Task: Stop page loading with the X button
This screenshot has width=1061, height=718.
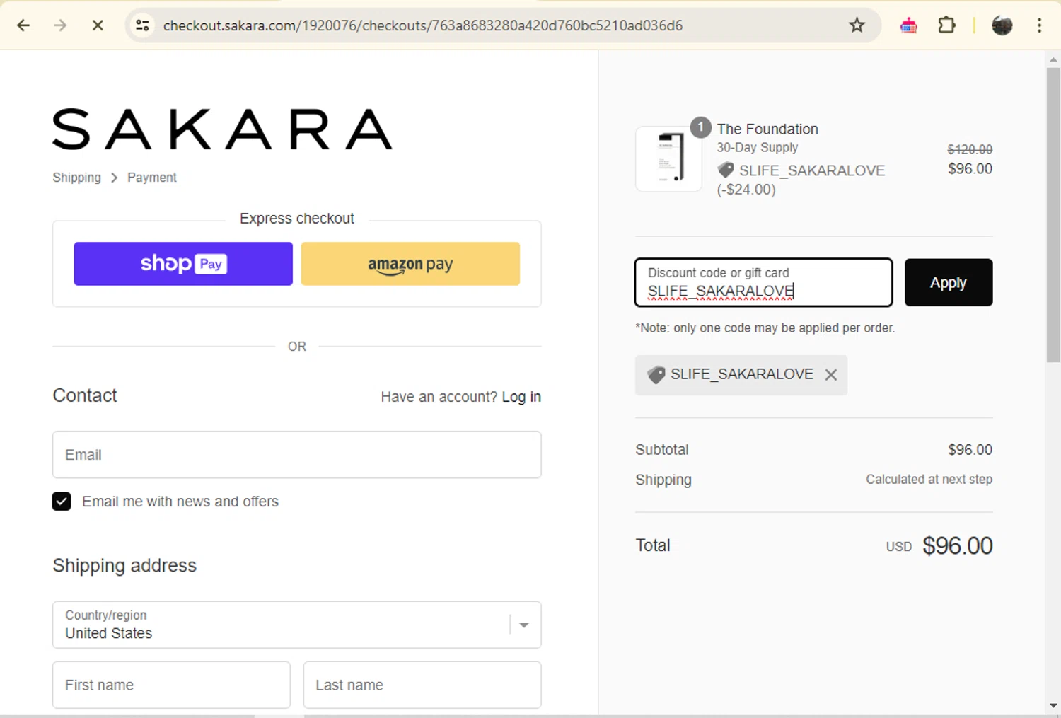Action: click(x=98, y=25)
